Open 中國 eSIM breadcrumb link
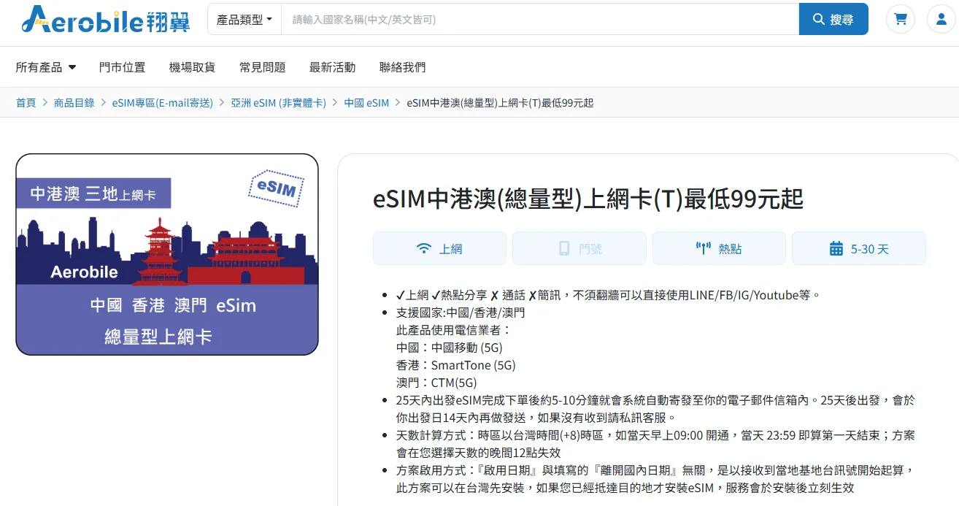The height and width of the screenshot is (506, 959). click(x=366, y=103)
